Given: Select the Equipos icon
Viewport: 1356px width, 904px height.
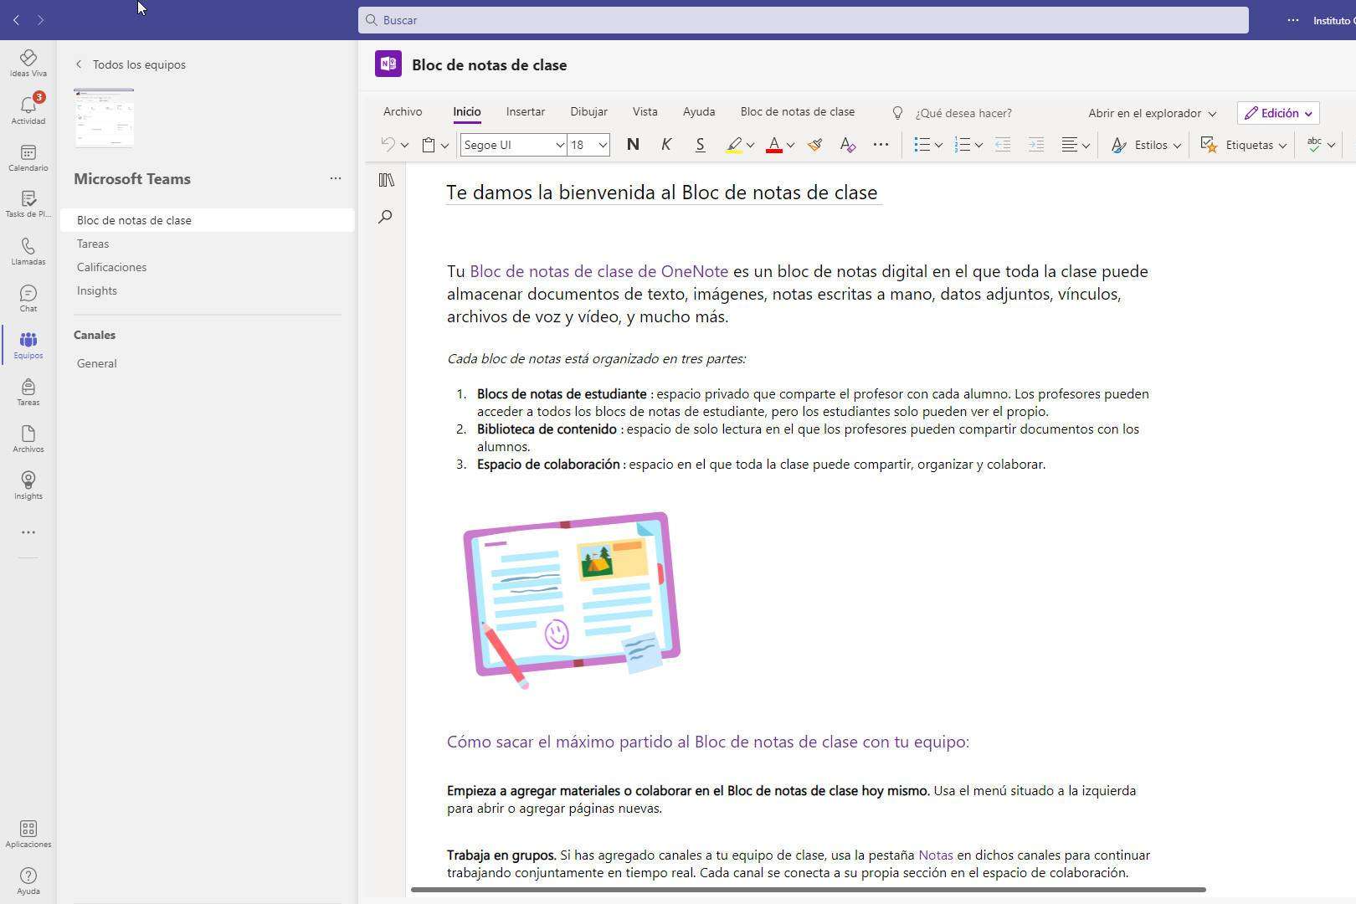Looking at the screenshot, I should [x=28, y=345].
